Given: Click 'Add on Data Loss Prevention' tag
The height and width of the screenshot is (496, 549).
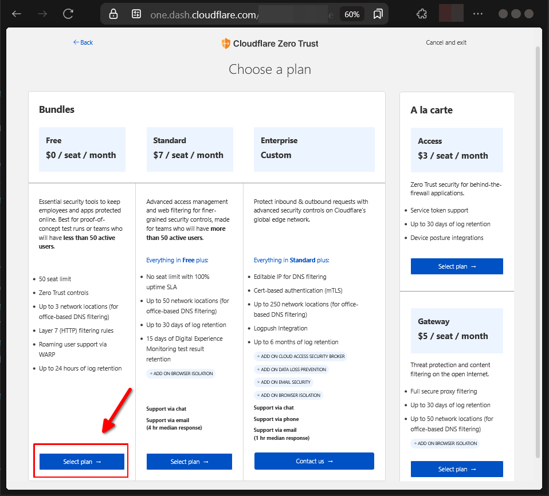Looking at the screenshot, I should [291, 369].
